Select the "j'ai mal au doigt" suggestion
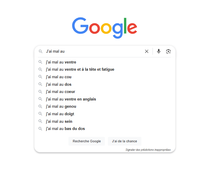211x173 pixels. 60,114
